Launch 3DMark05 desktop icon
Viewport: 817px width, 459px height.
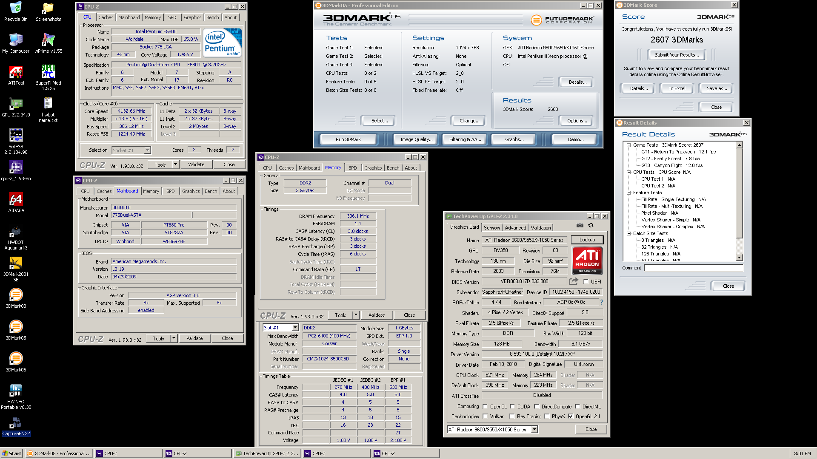[16, 330]
